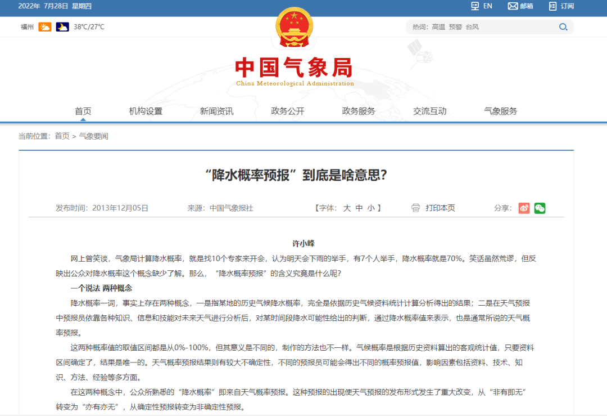Share article via Weibo icon

pos(524,208)
